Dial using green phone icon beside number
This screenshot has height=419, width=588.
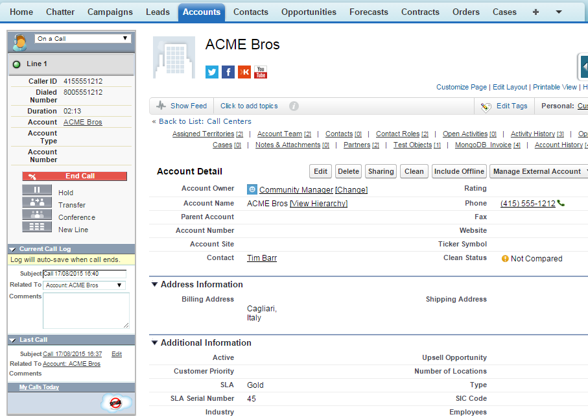point(561,203)
